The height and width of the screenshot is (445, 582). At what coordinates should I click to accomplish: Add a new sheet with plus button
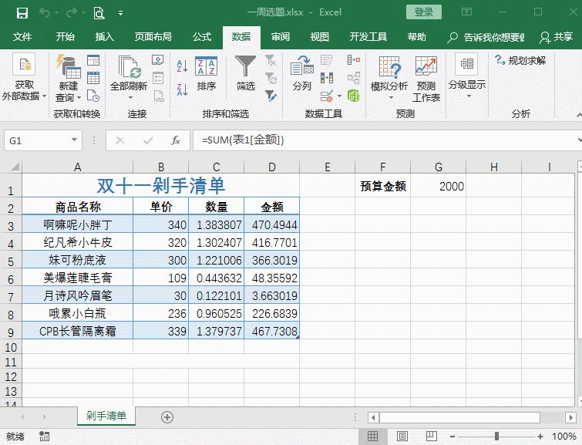(x=167, y=417)
